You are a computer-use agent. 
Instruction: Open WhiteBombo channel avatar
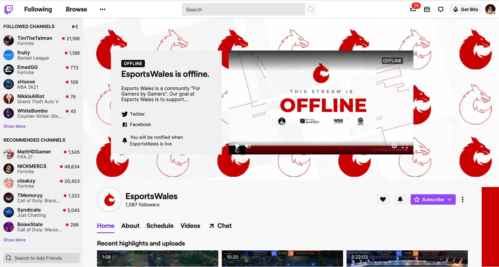9,113
